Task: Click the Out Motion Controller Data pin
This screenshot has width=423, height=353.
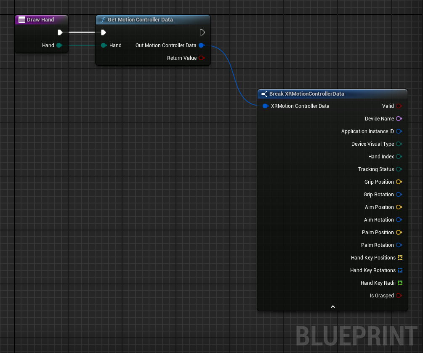Action: click(x=201, y=45)
